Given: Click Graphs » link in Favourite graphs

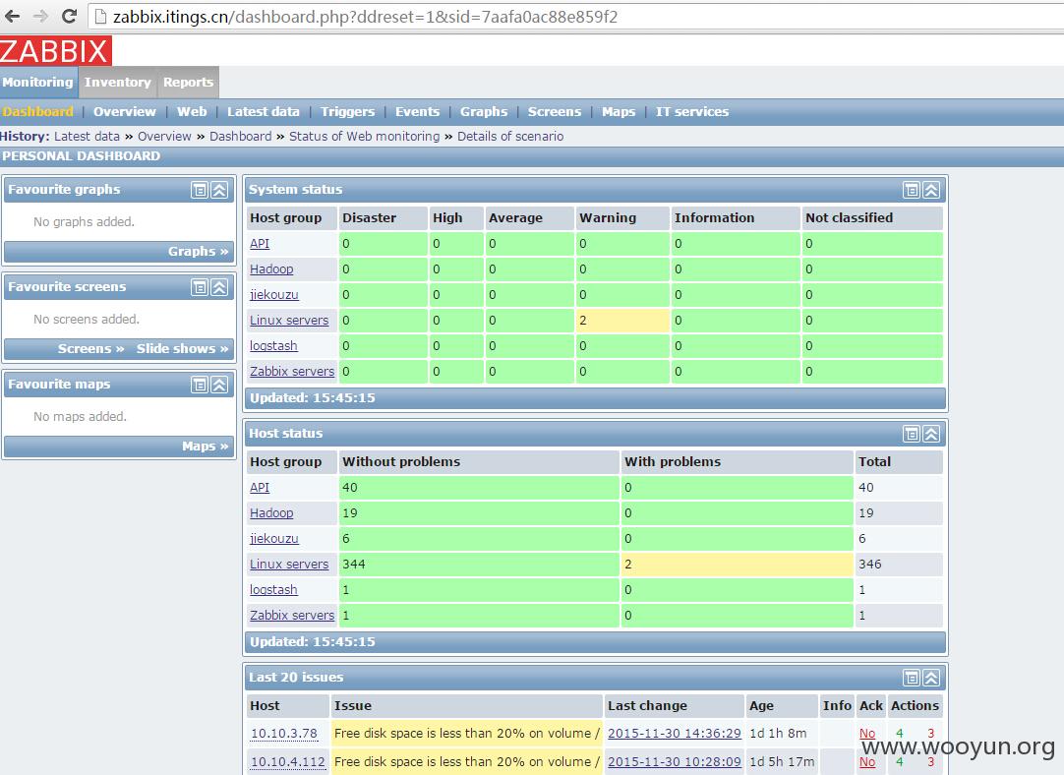Looking at the screenshot, I should pyautogui.click(x=198, y=252).
